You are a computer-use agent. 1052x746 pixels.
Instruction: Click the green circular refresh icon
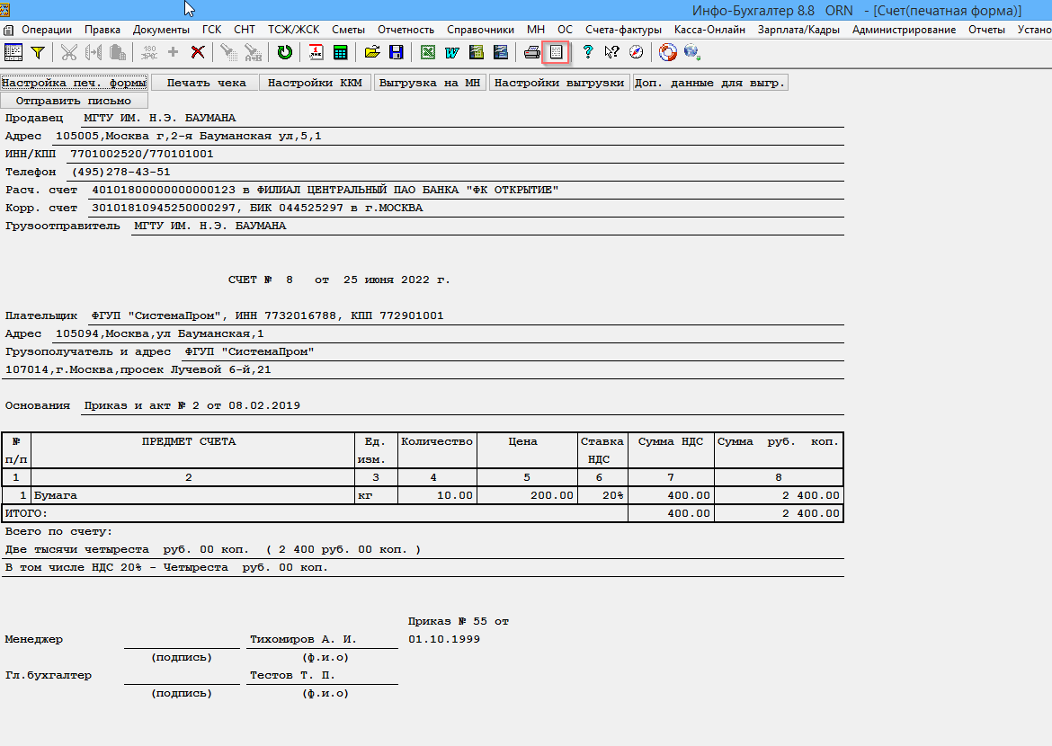(x=284, y=52)
